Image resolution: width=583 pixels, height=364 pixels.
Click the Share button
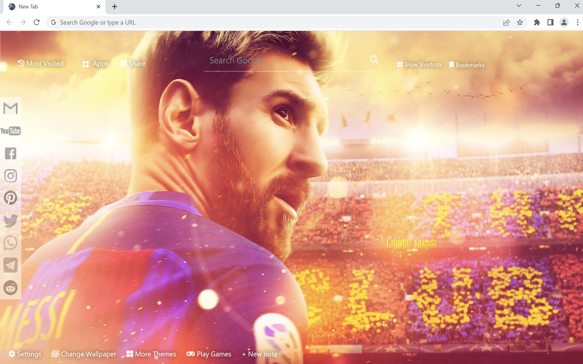133,64
